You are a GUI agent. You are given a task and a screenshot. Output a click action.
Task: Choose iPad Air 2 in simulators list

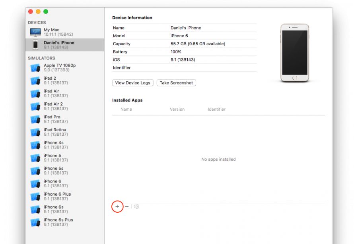[x=53, y=106]
